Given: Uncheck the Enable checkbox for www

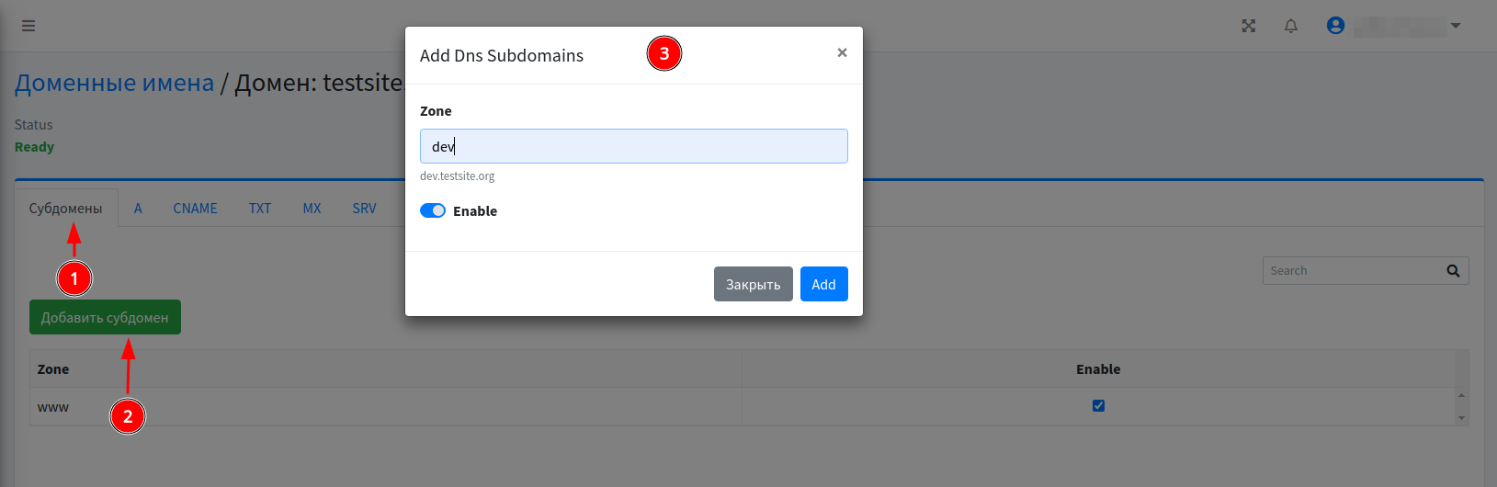Looking at the screenshot, I should pyautogui.click(x=1098, y=406).
